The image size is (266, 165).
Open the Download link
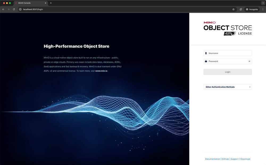(x=245, y=159)
